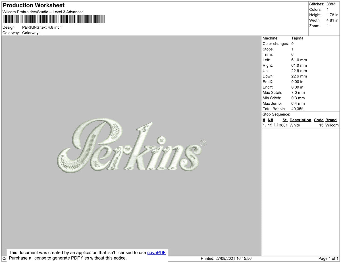Viewport: 341px width, 263px height.
Task: Click the Left value '61.0 mm'
Action: click(x=299, y=60)
